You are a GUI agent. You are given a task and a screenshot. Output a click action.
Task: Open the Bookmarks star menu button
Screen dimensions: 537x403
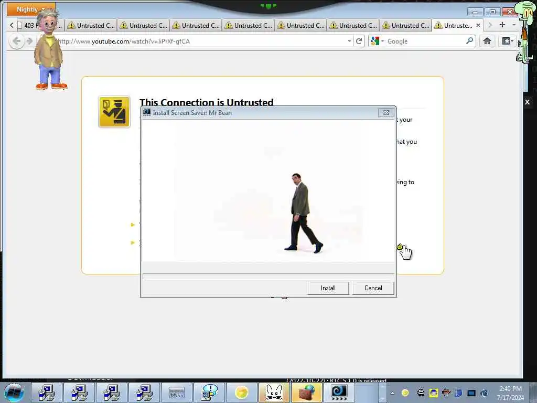[x=507, y=41]
